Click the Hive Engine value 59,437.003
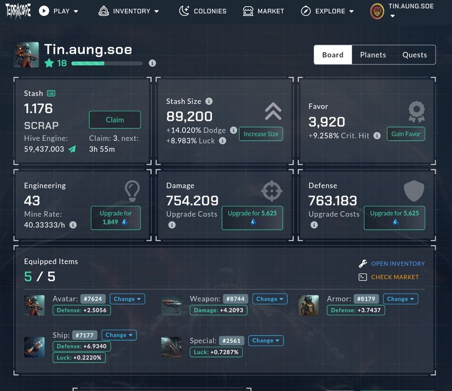The width and height of the screenshot is (452, 391). [x=44, y=149]
